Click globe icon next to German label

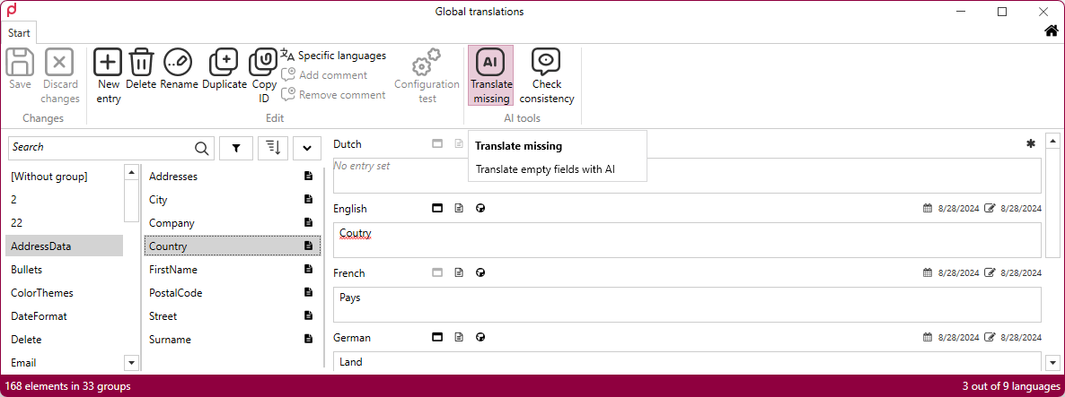point(480,337)
